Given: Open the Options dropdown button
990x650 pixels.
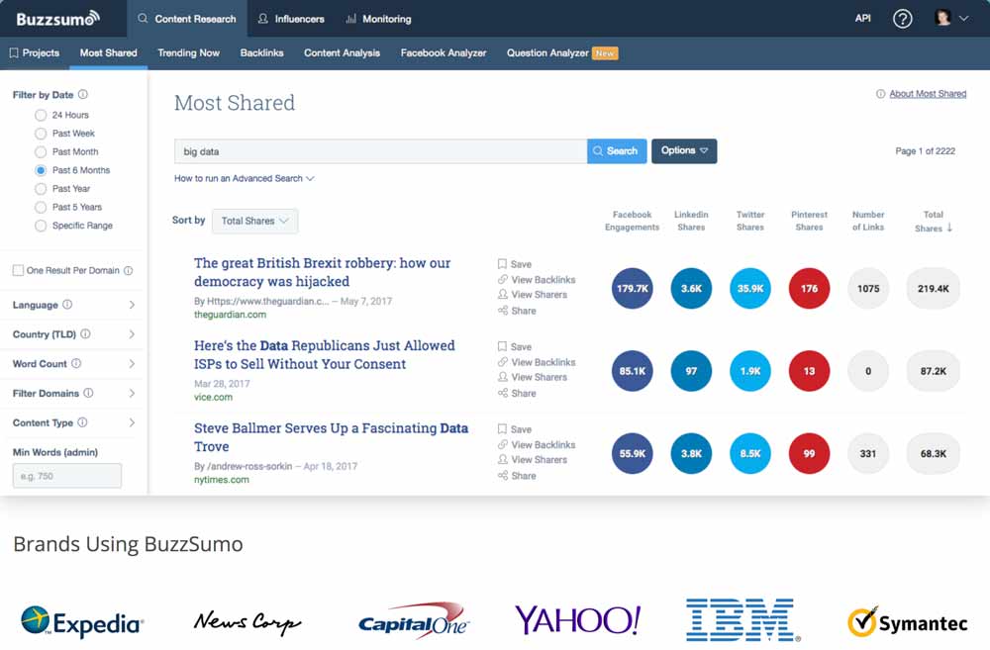Looking at the screenshot, I should (x=684, y=150).
